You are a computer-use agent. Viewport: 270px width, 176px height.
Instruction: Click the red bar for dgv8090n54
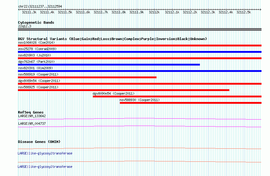pos(177,96)
